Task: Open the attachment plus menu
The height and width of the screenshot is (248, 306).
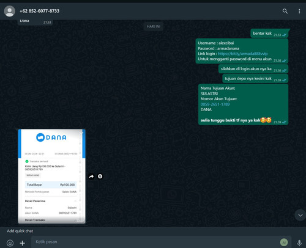Action: coord(22,243)
